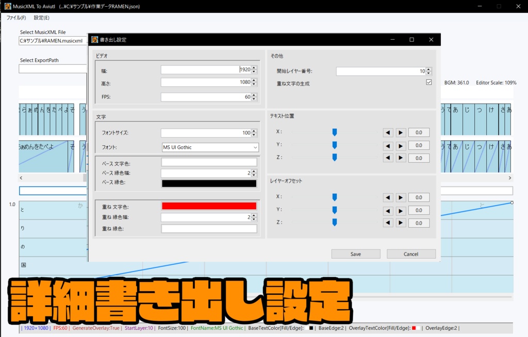
Task: Click the black ベース縁色 color swatch
Action: coord(210,183)
